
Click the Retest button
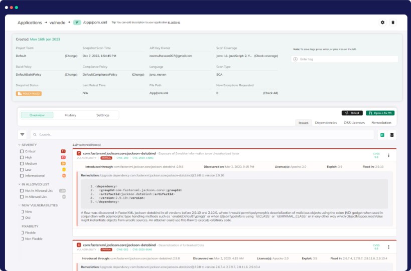pos(352,113)
